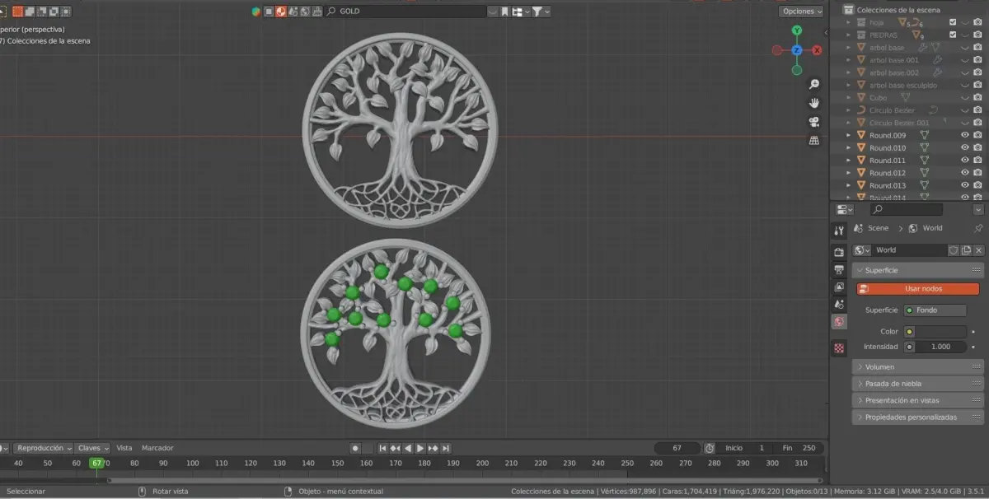Open the Claves dropdown in timeline
The height and width of the screenshot is (499, 989).
pyautogui.click(x=93, y=448)
